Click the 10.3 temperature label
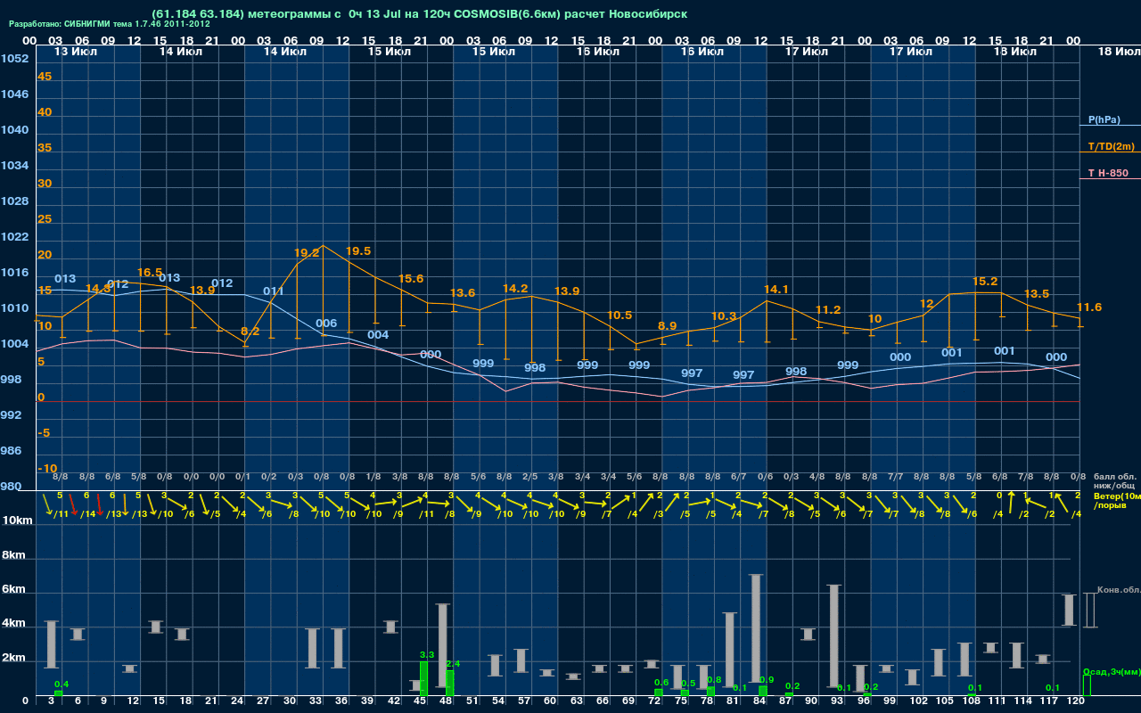The width and height of the screenshot is (1141, 713). (724, 316)
